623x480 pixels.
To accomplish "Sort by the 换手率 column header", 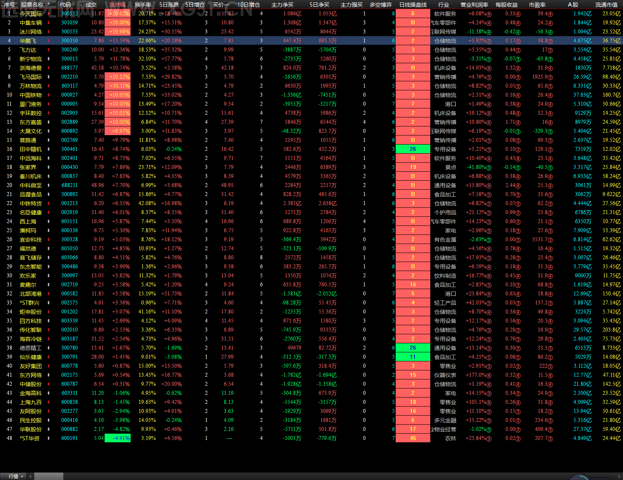I will (143, 5).
